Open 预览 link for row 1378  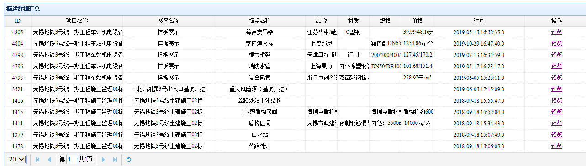pos(556,146)
